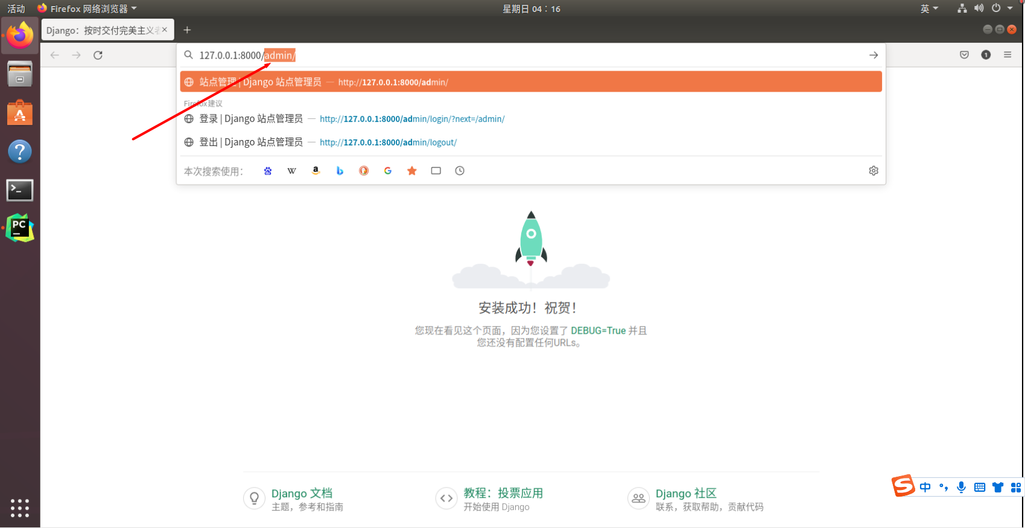Show applications grid in the dock
1025x528 pixels.
(x=20, y=508)
